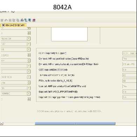This screenshot has width=137, height=137.
Task: Click the binoculars find icon in toolbar
Action: [x=22, y=20]
